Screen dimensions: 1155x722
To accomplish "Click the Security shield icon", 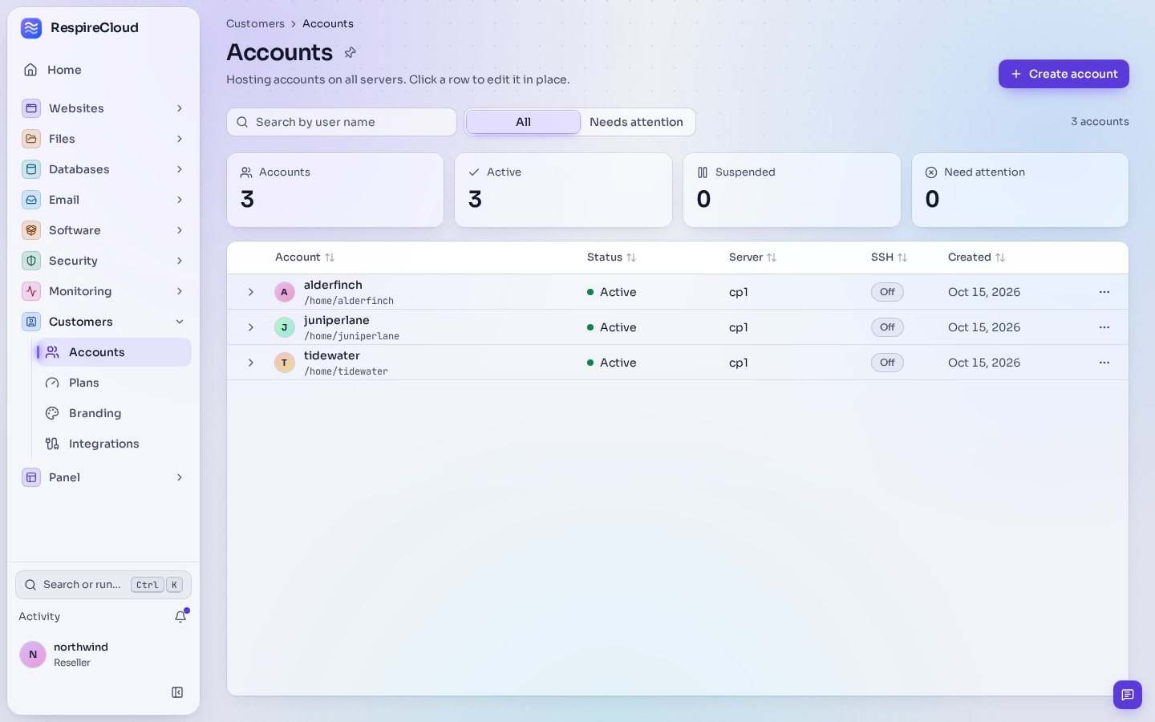I will click(x=31, y=261).
